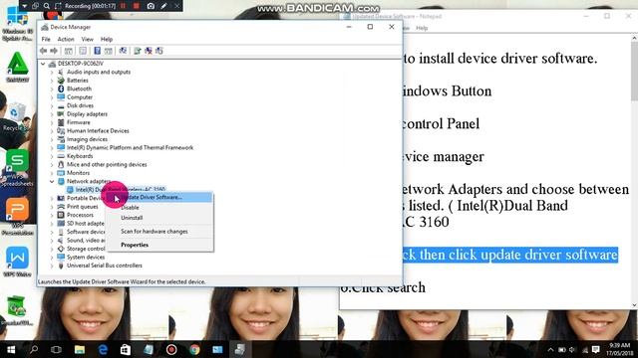Image resolution: width=638 pixels, height=358 pixels.
Task: Select the Monitors tree item
Action: coord(78,173)
